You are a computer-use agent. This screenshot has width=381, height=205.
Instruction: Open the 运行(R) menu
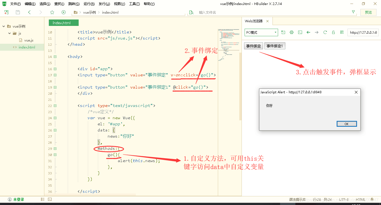[x=89, y=4]
